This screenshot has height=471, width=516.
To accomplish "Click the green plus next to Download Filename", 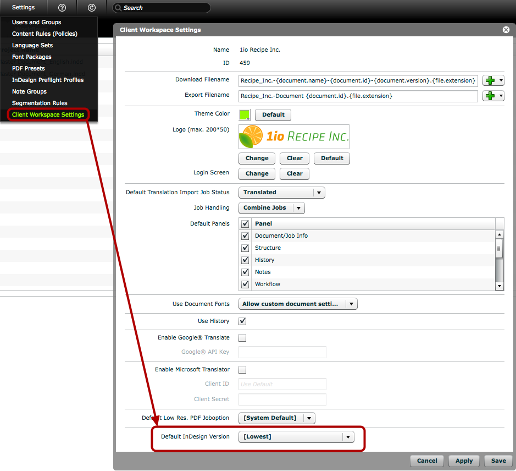I will tap(490, 80).
